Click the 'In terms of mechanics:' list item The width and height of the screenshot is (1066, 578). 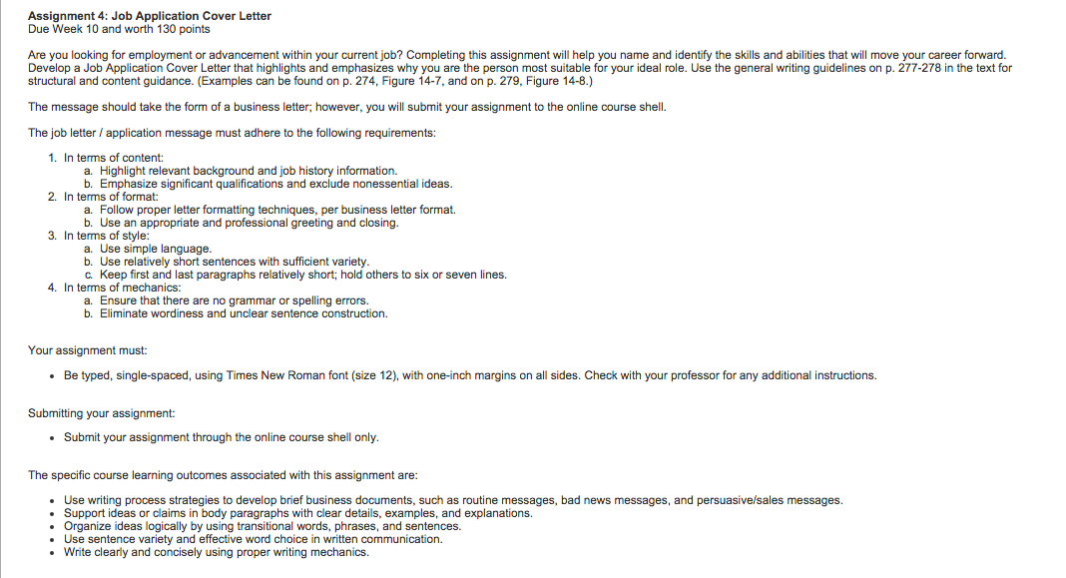click(x=123, y=288)
